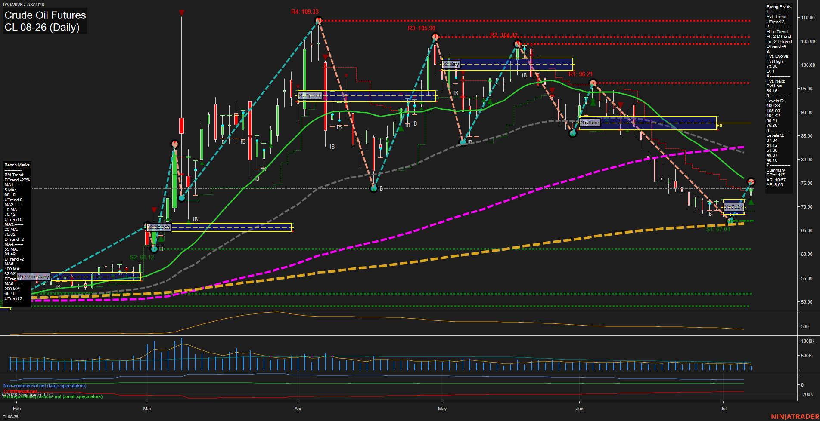
Task: Click the 110.00 price axis label
Action: click(x=808, y=18)
